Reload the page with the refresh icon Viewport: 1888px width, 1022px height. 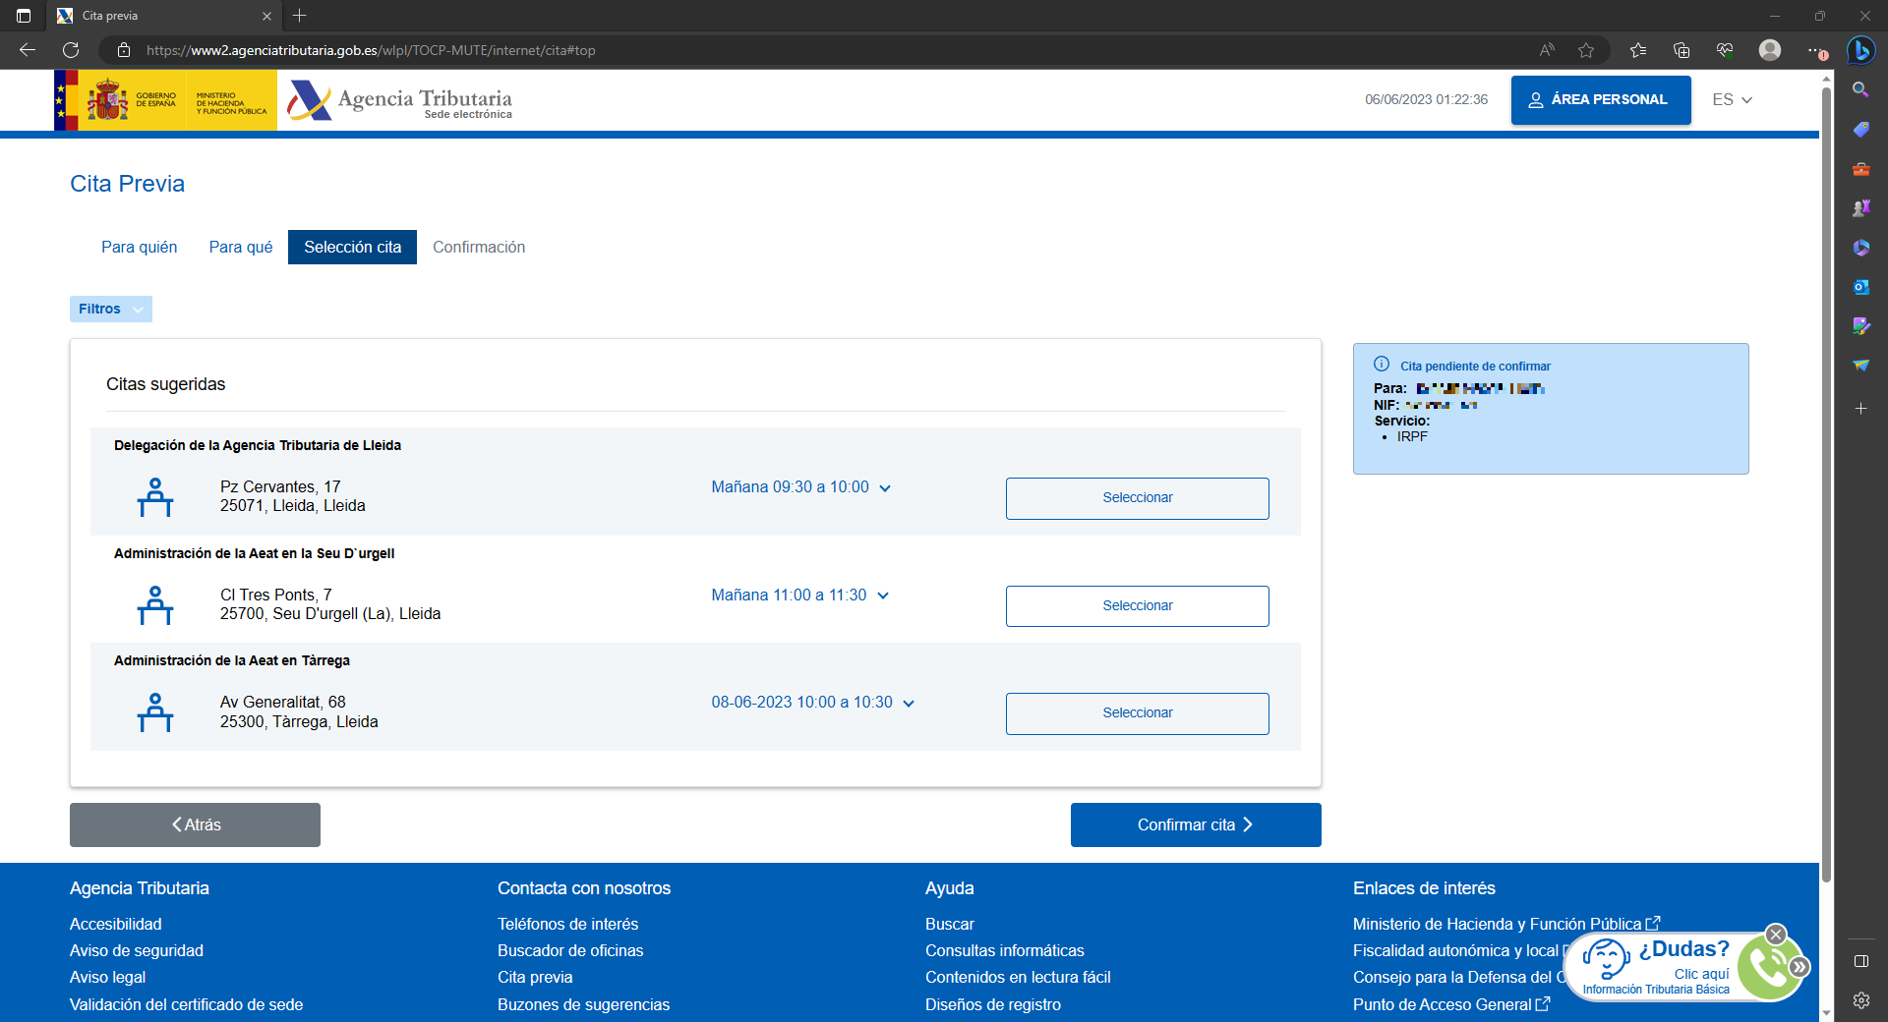point(71,50)
